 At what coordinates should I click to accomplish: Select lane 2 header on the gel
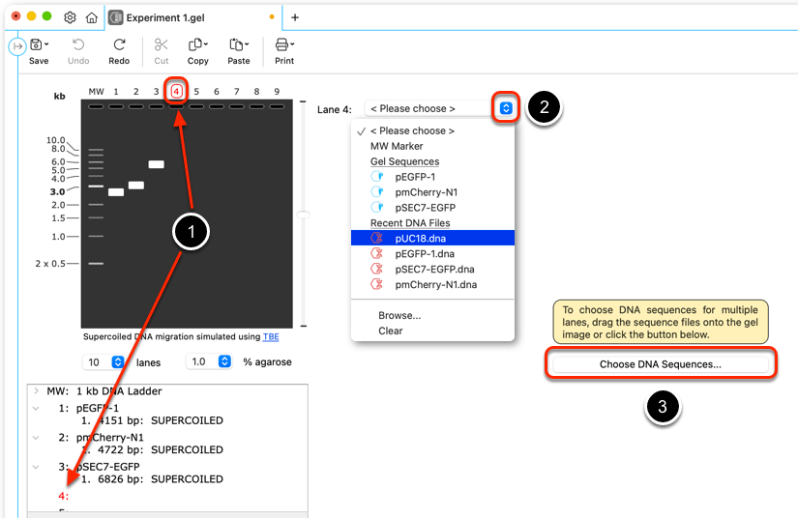pos(135,92)
